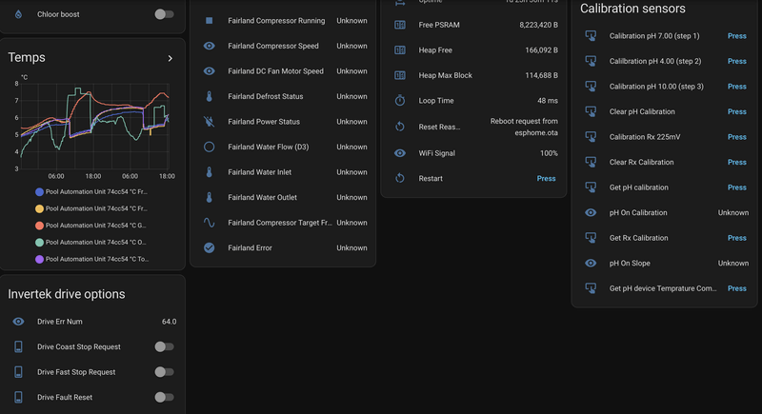This screenshot has width=762, height=414.
Task: Click the Fairland Error checkmark icon
Action: click(x=210, y=248)
